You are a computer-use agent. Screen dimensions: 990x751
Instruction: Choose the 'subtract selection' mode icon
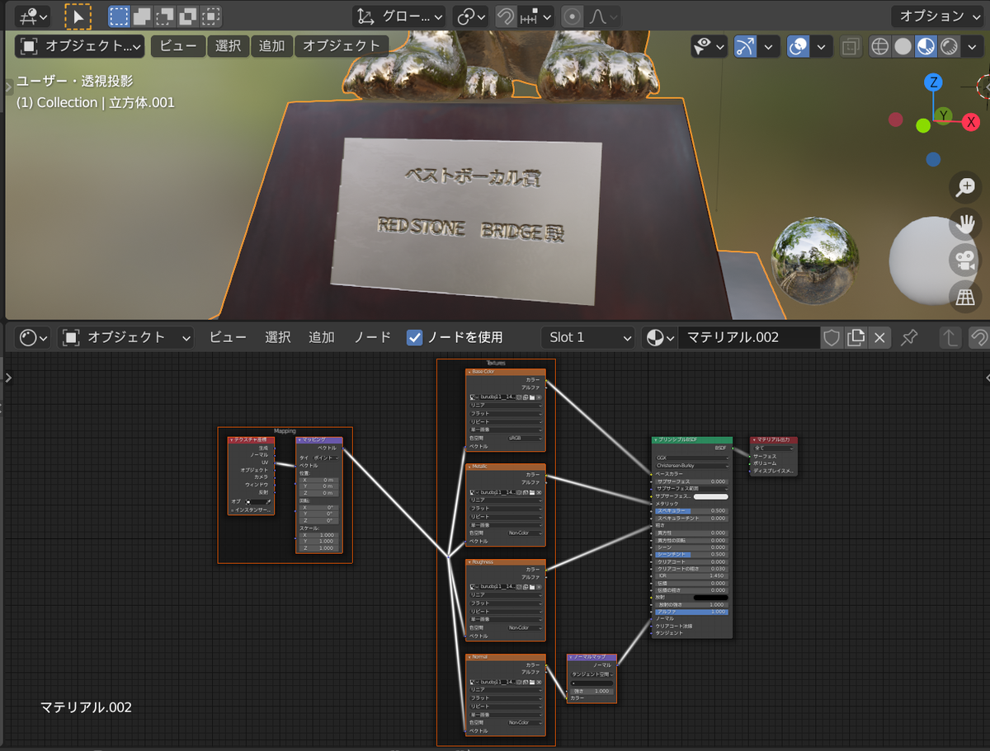click(166, 16)
